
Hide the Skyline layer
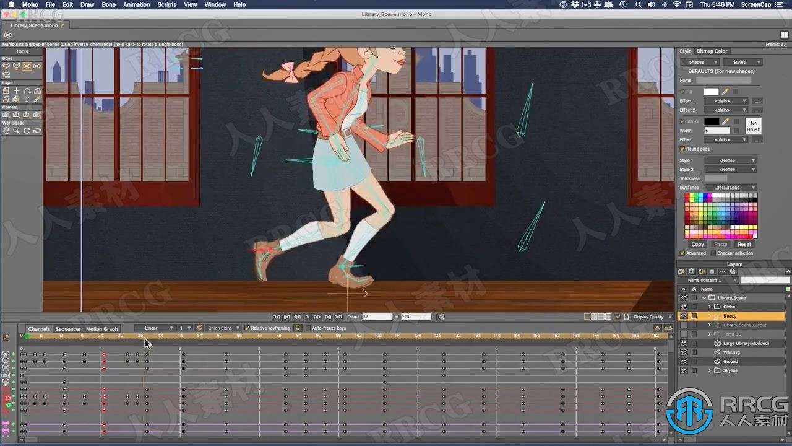click(684, 370)
